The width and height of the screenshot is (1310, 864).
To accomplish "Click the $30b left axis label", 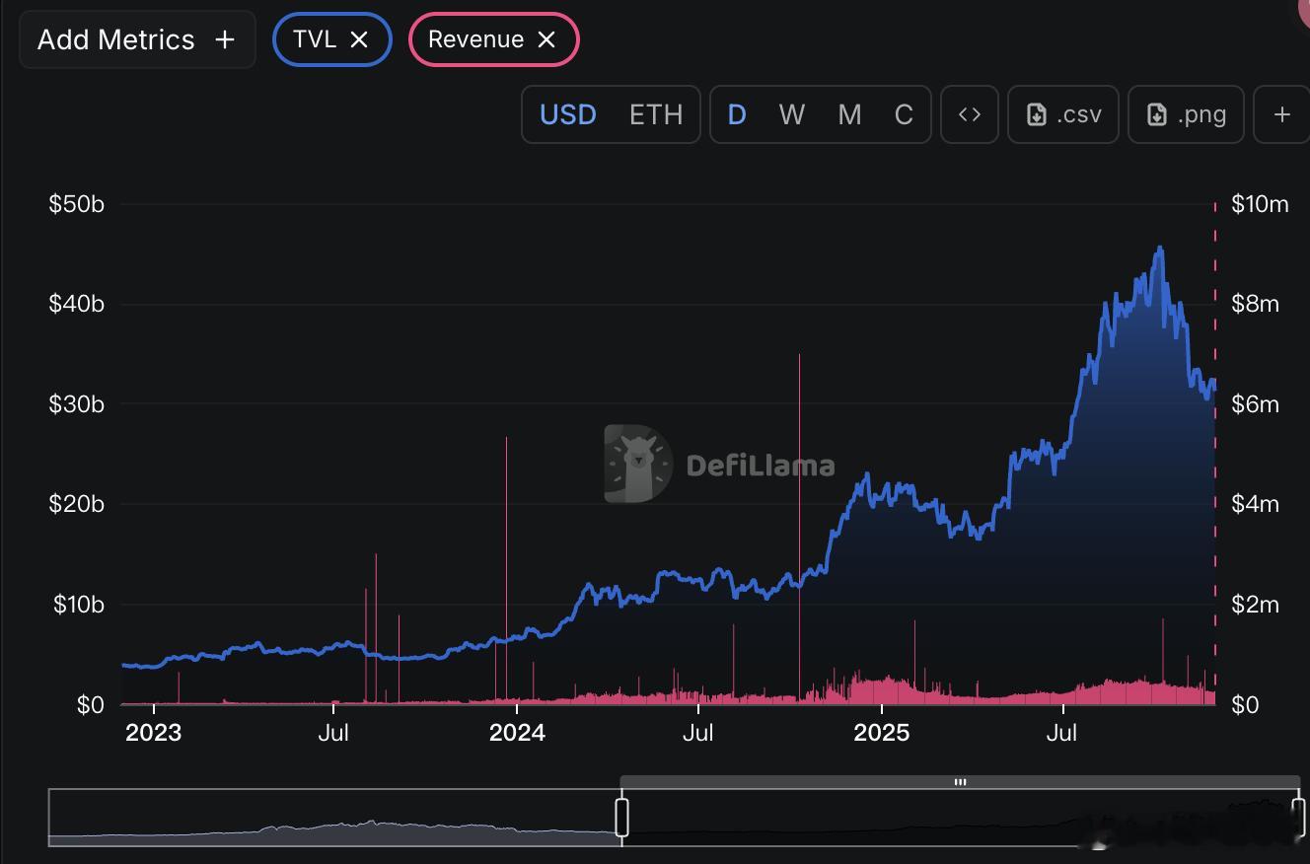I will click(x=76, y=404).
